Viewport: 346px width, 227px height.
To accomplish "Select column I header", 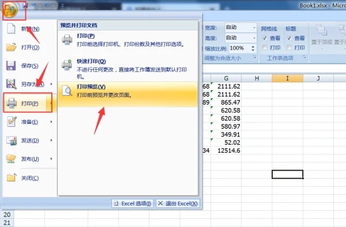I will 287,78.
